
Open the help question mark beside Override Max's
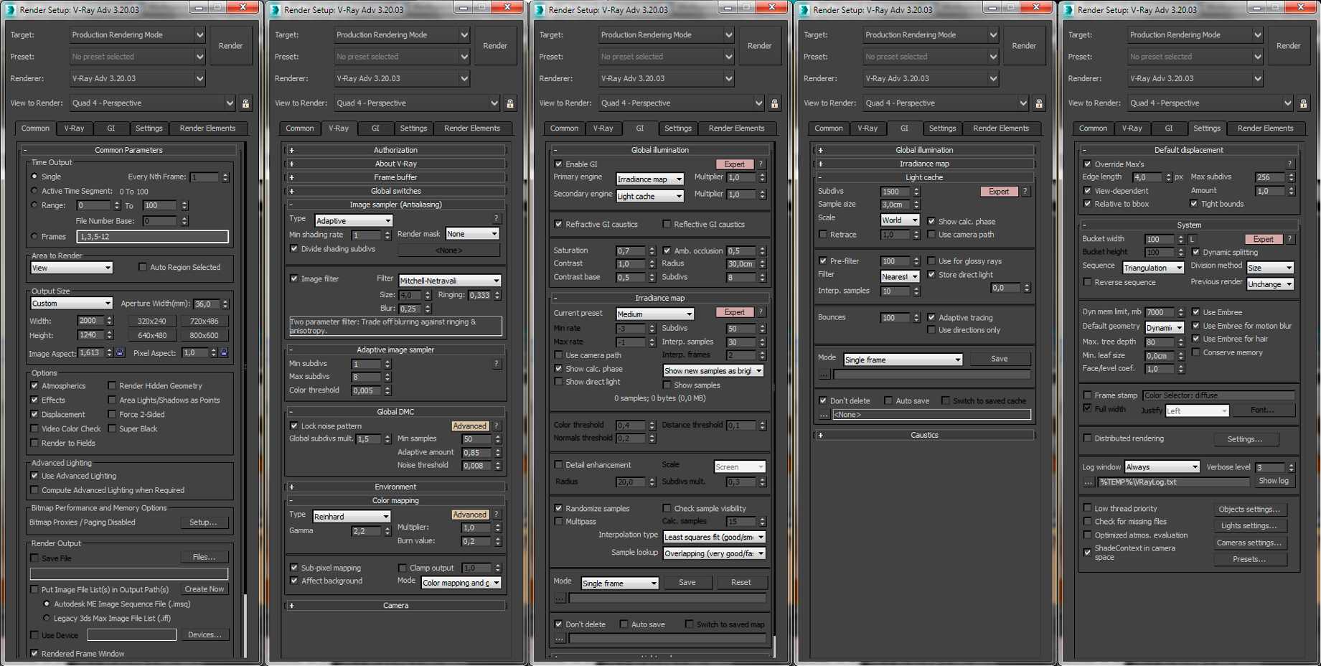pyautogui.click(x=1289, y=164)
